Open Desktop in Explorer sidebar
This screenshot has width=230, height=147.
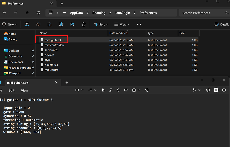(11, 51)
